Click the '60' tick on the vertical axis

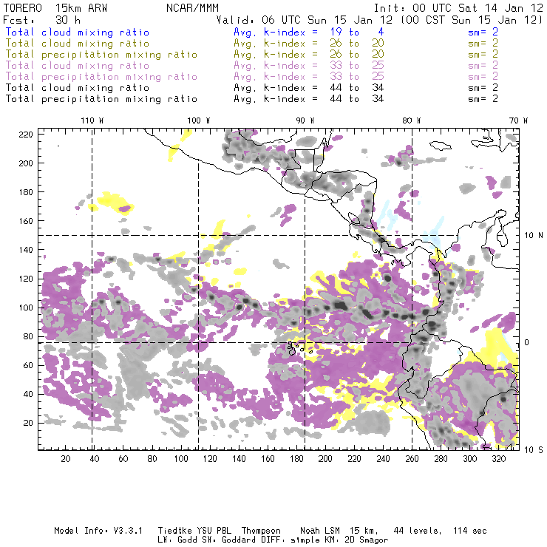28,365
